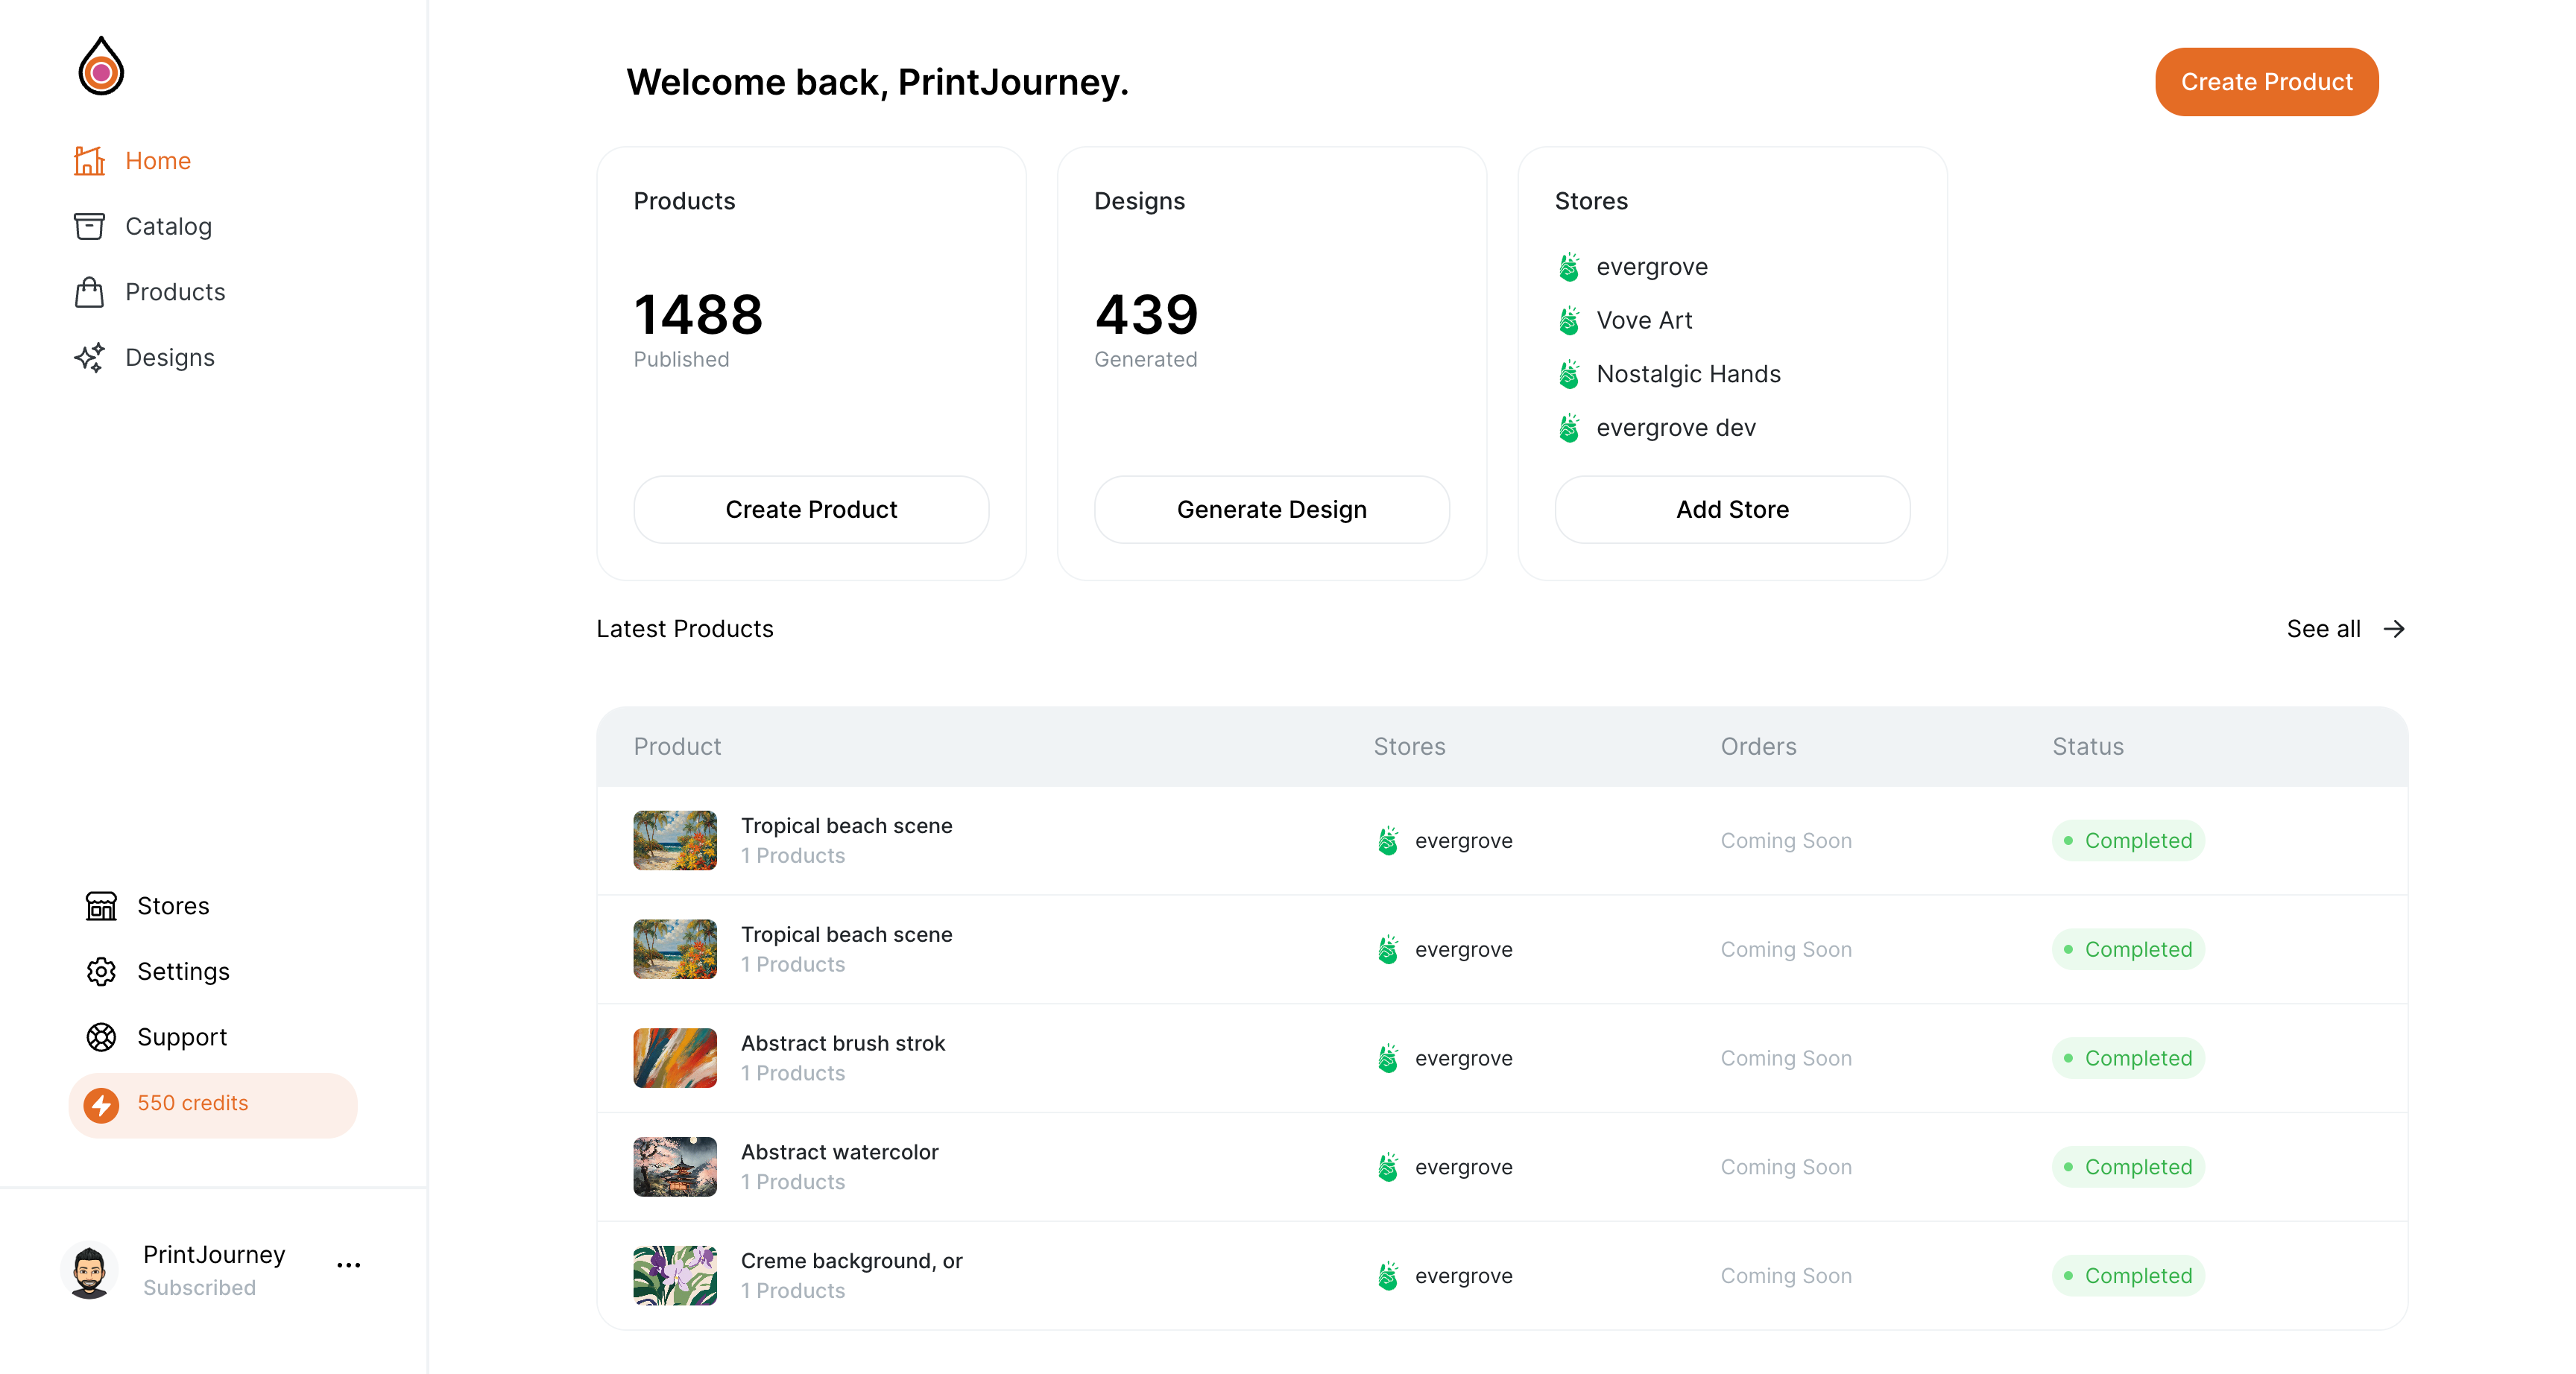Screen dimensions: 2576x1374
Task: Click the Generate Design button
Action: 1271,509
